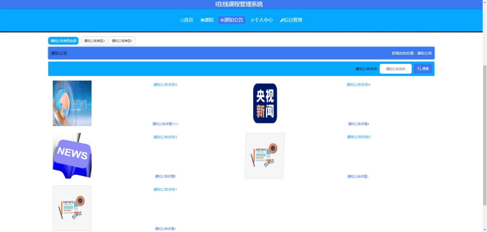Open the 通知公告名称5 announcement link

(165, 84)
